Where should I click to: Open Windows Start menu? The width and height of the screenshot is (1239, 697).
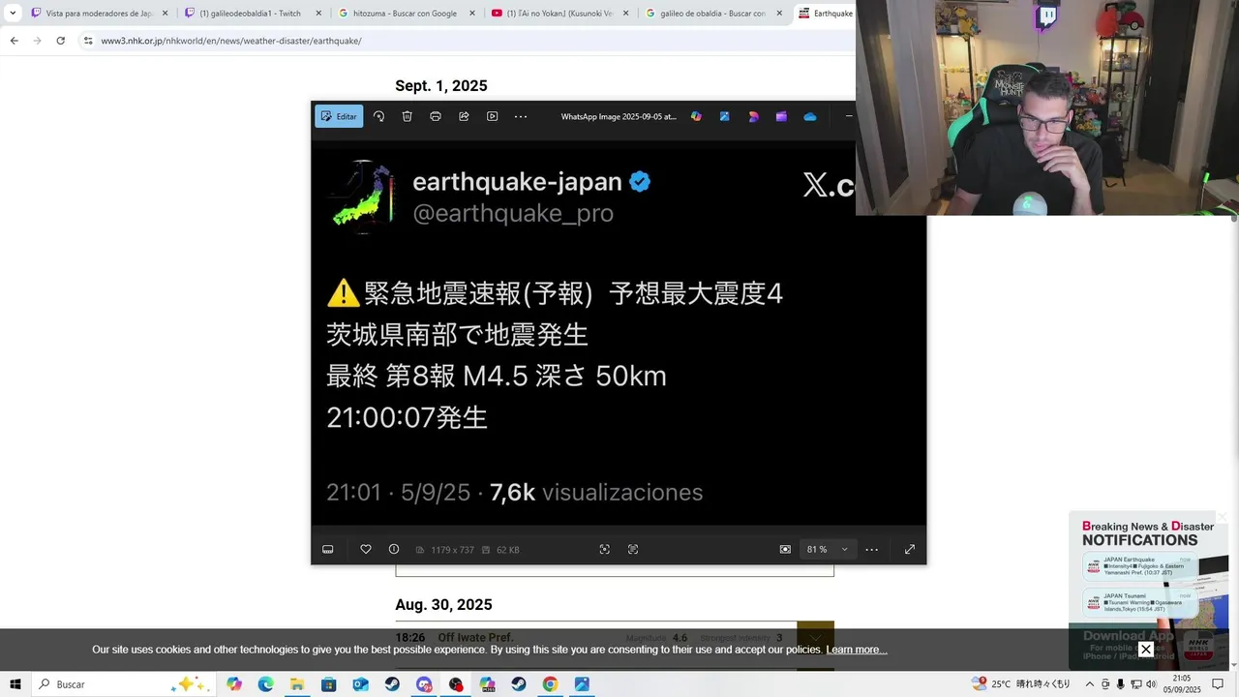[x=15, y=684]
